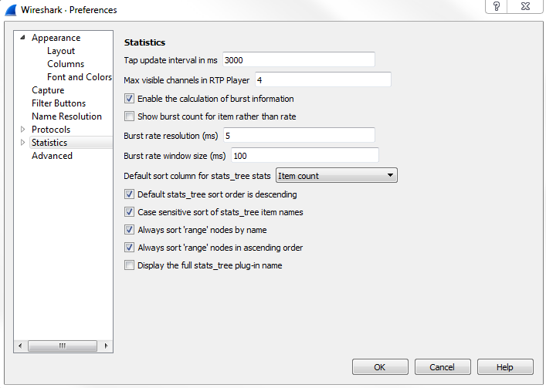Viewport: 546px width, 388px height.
Task: Open the Default sort column dropdown
Action: click(336, 176)
